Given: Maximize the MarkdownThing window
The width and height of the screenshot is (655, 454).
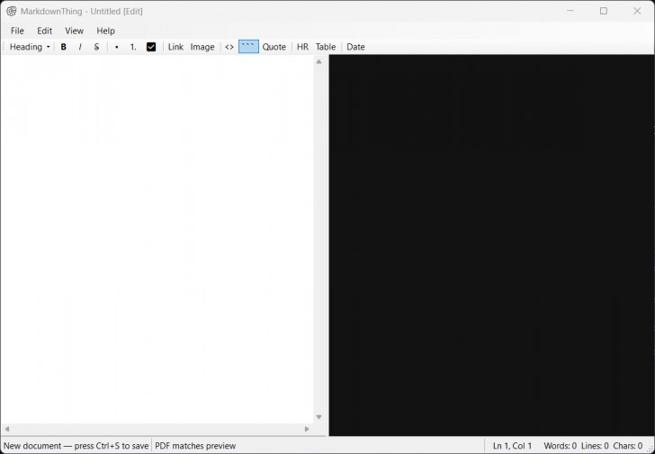Looking at the screenshot, I should [x=604, y=11].
